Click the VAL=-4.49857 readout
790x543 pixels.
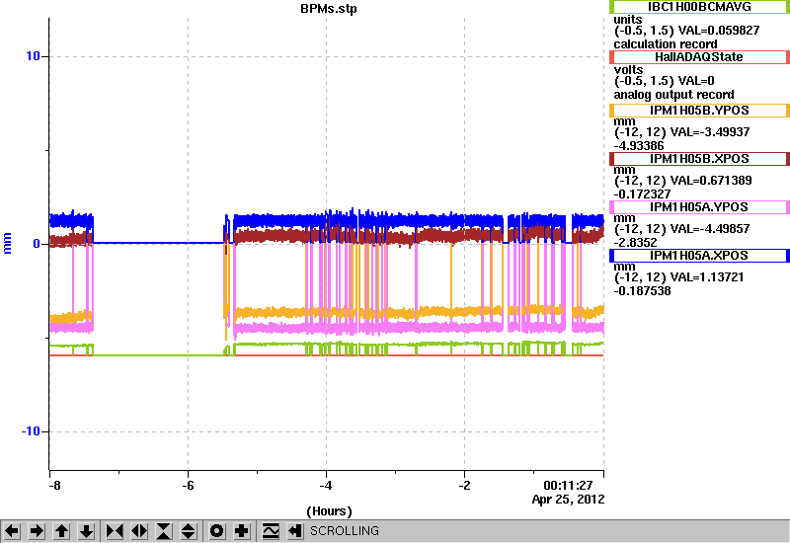point(711,229)
